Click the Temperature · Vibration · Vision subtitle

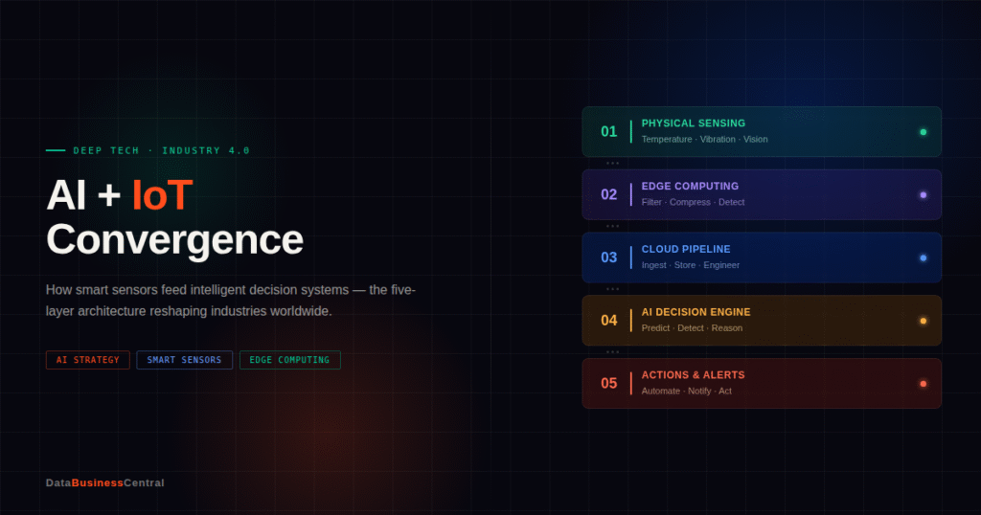704,140
